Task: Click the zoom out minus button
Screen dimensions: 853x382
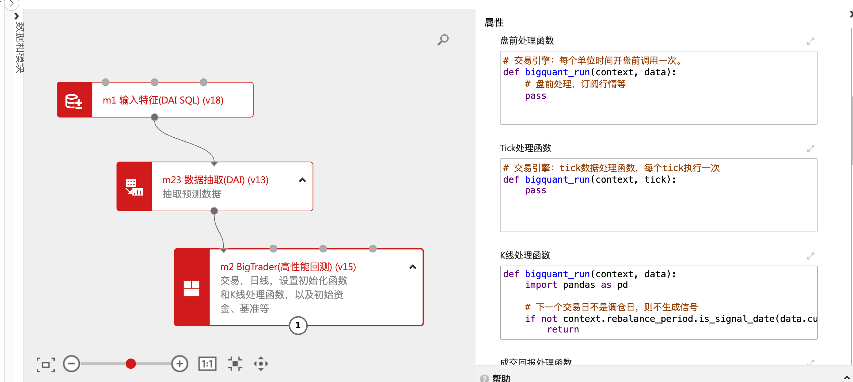Action: click(x=72, y=364)
